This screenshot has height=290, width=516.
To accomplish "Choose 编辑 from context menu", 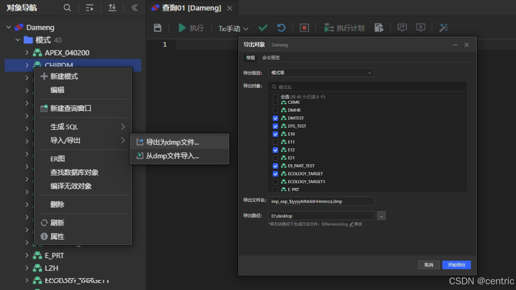I will (83, 90).
